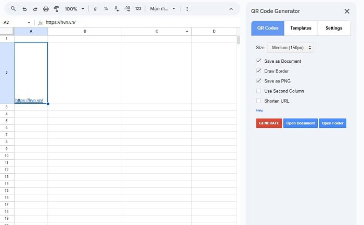Close the QR Code Generator panel

[x=347, y=11]
